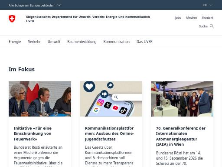Open the Das UVEK menu
Image resolution: width=222 pixels, height=167 pixels.
coord(144,42)
